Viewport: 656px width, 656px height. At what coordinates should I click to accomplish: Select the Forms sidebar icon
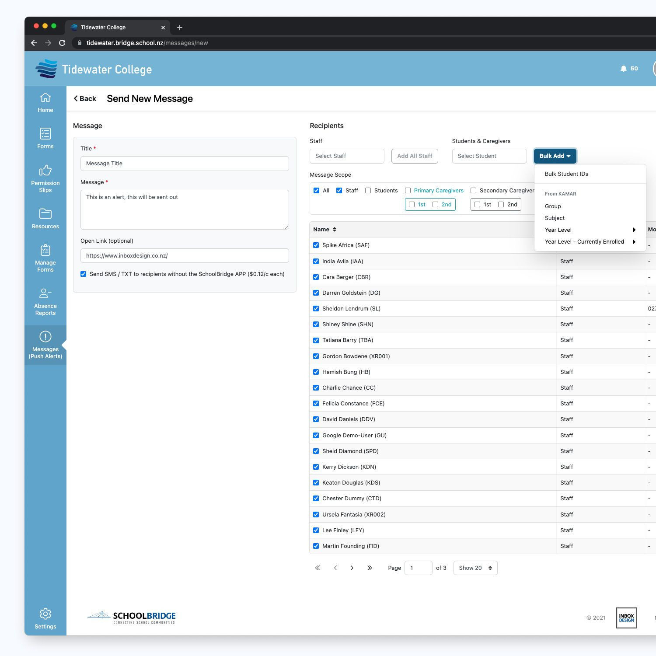tap(45, 138)
